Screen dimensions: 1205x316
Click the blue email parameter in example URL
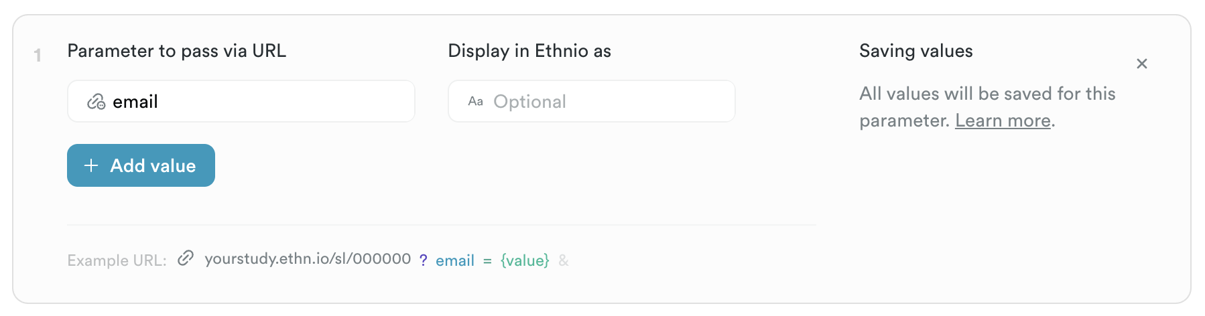(455, 260)
